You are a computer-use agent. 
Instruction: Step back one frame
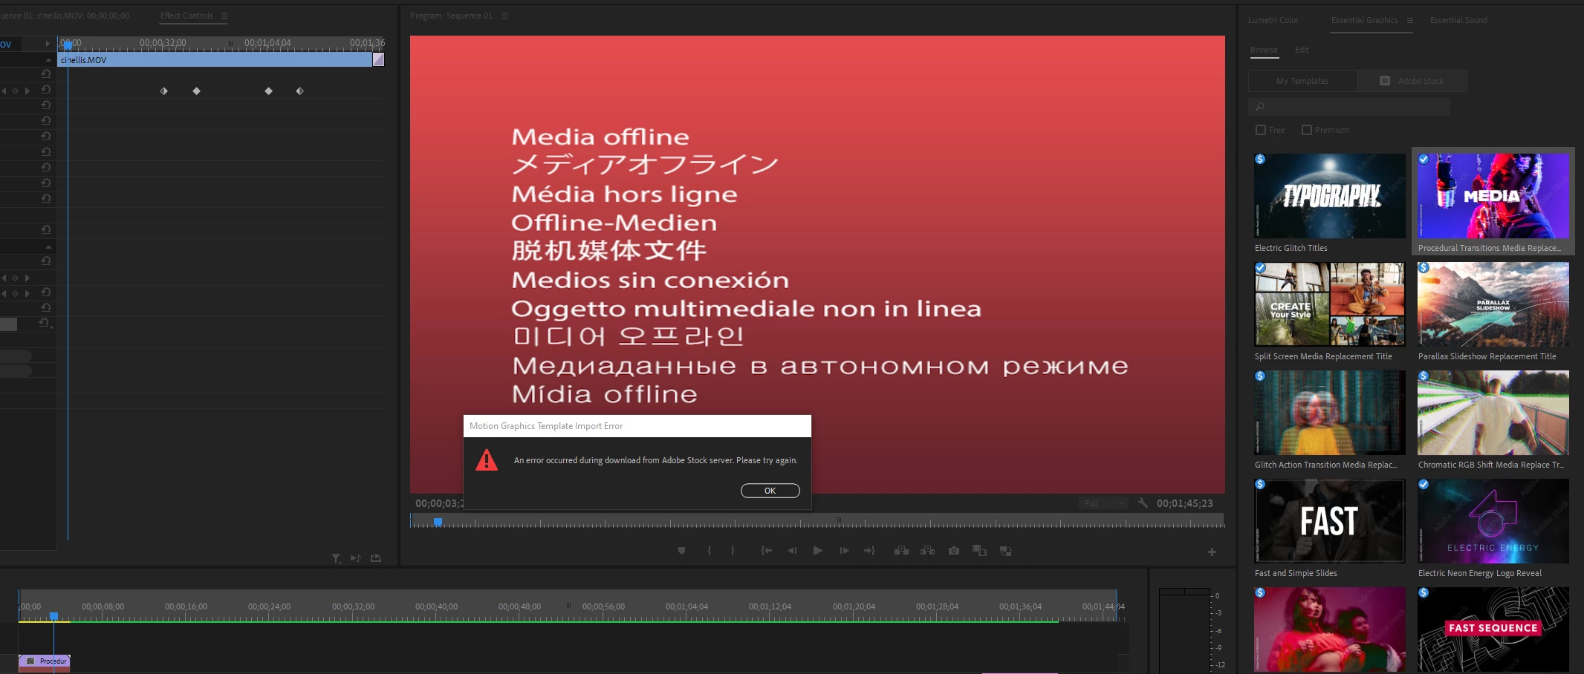(x=792, y=551)
